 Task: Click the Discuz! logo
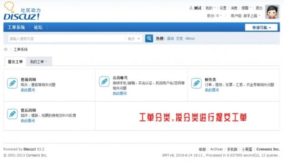22,11
